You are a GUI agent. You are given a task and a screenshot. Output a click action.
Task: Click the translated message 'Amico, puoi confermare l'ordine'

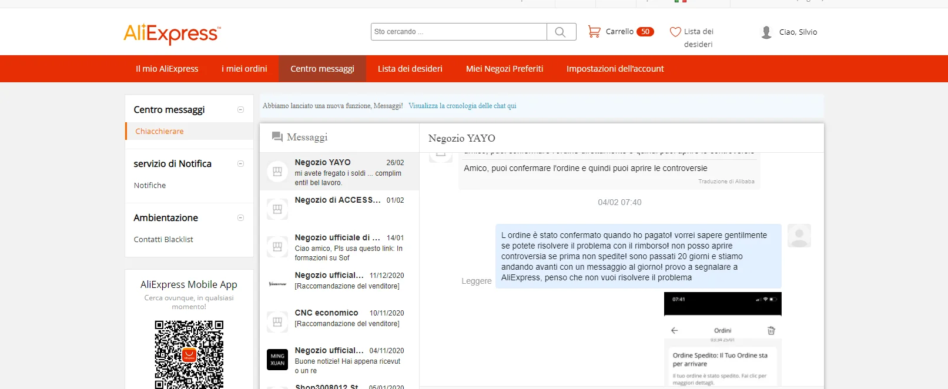coord(585,168)
